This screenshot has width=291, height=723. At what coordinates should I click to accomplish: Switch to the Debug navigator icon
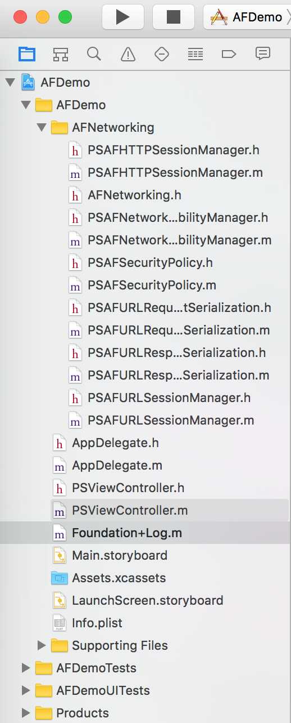pyautogui.click(x=195, y=54)
